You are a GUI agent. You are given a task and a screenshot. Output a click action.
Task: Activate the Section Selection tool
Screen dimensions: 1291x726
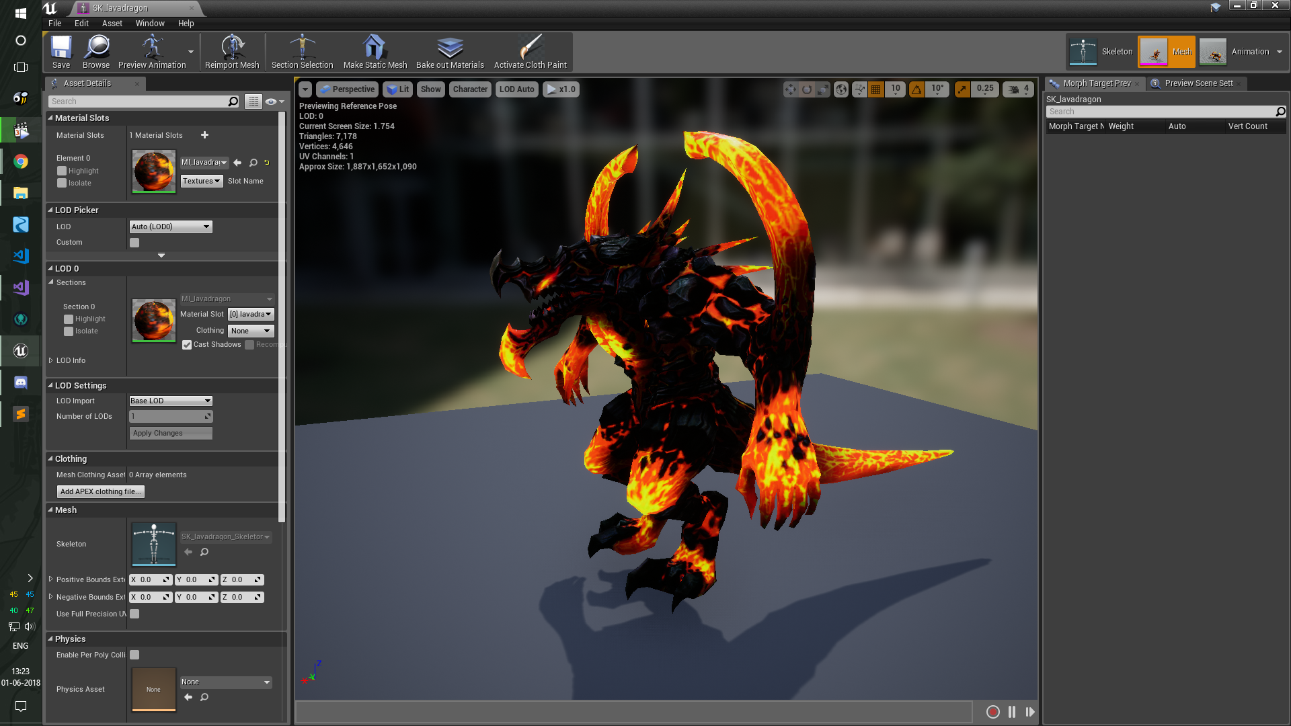302,52
